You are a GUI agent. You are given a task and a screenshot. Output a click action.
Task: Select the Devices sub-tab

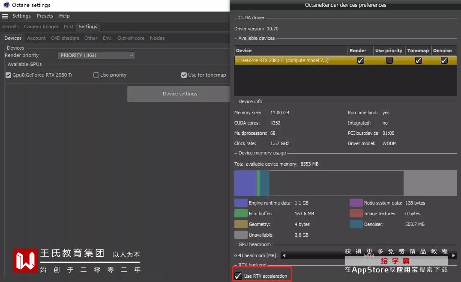pos(13,38)
